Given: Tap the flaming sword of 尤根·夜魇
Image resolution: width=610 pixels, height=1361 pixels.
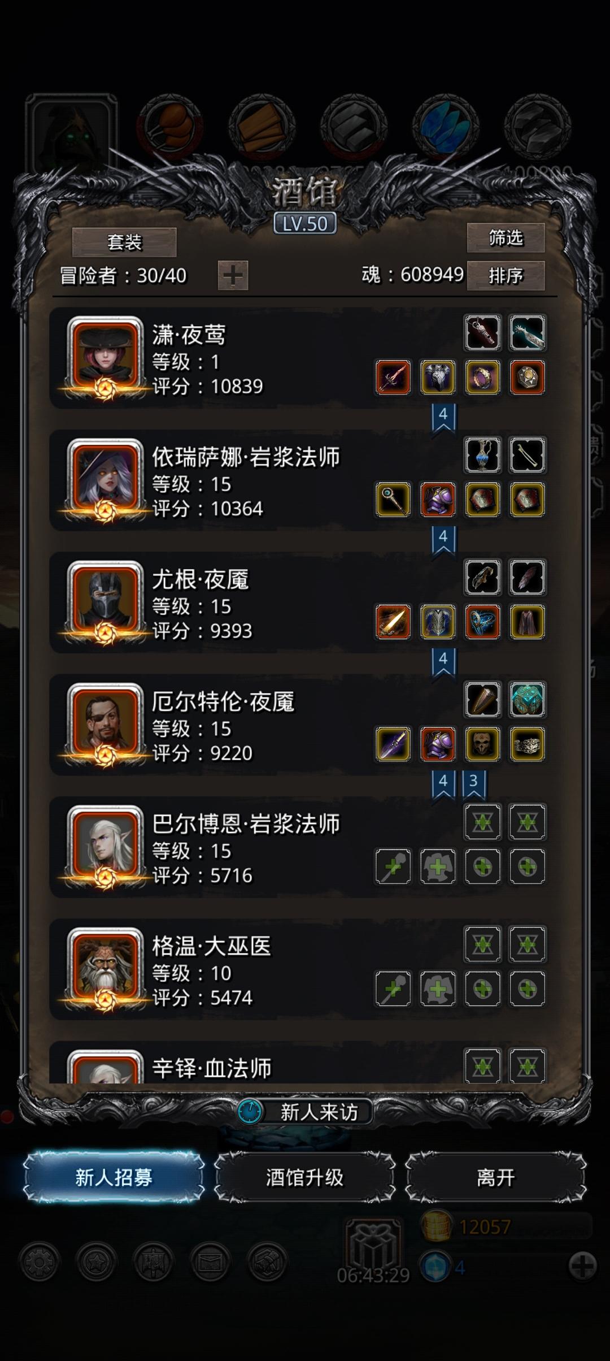Looking at the screenshot, I should [x=393, y=622].
